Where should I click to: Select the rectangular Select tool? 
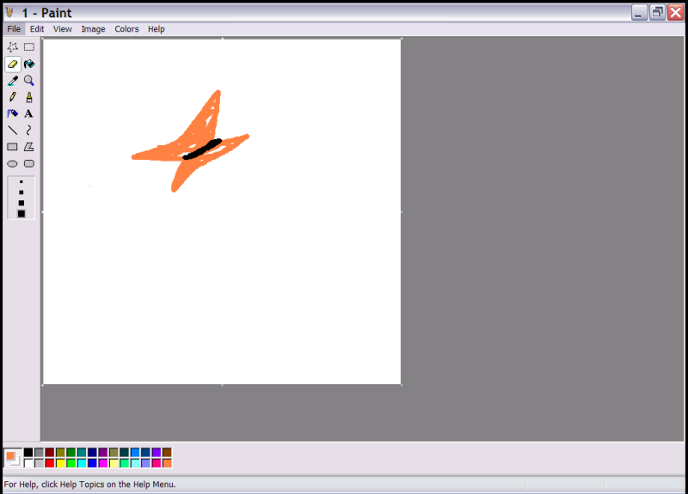click(x=29, y=47)
